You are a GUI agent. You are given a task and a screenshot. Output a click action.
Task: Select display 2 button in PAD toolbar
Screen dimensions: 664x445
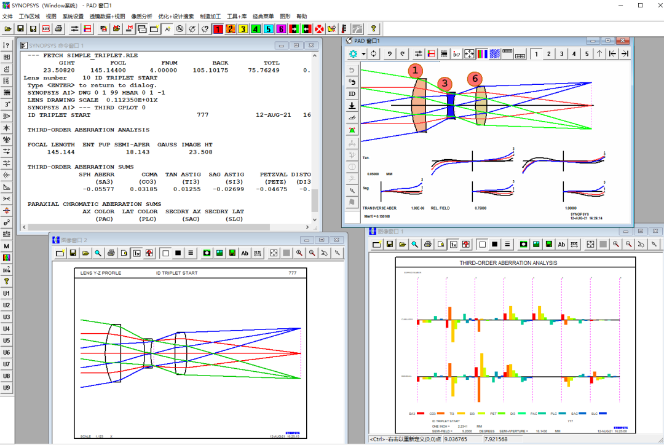(x=549, y=53)
